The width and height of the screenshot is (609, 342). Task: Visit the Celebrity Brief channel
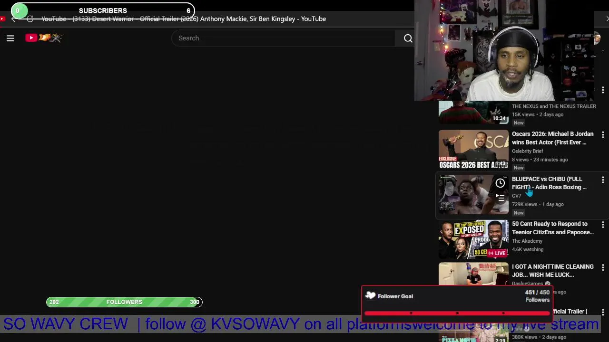pos(527,151)
